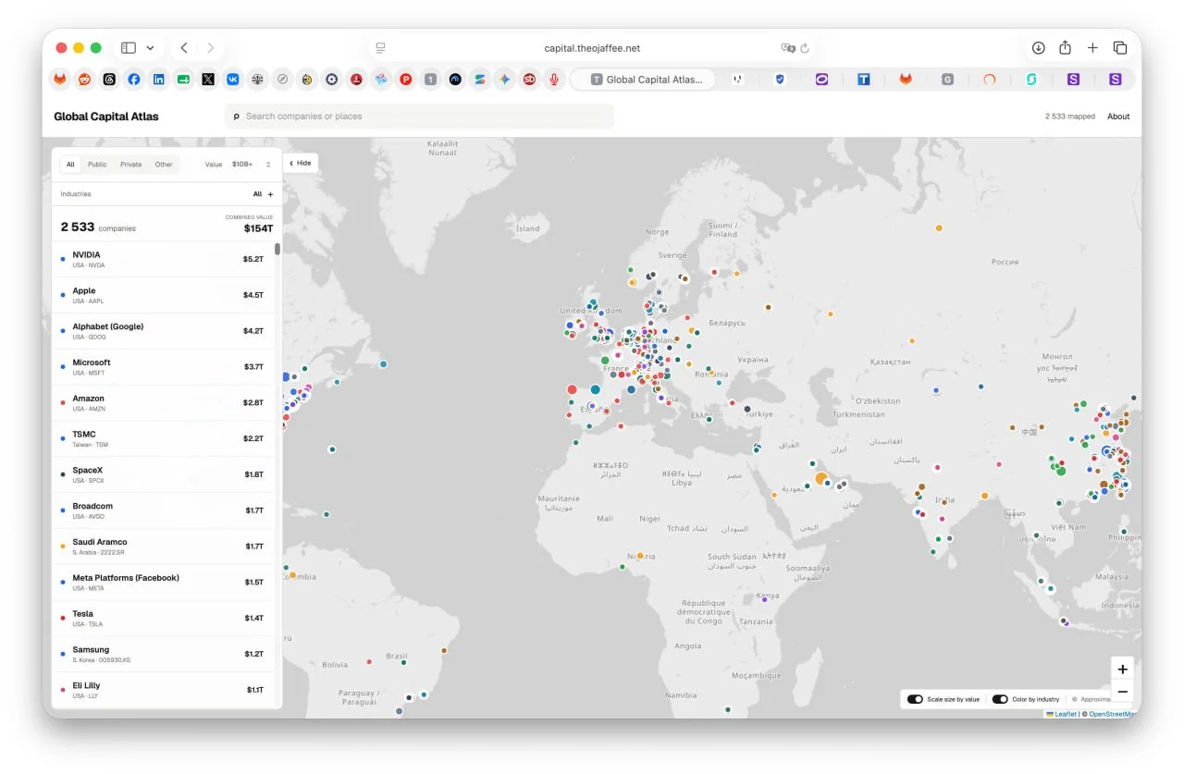Viewport: 1184px width, 774px height.
Task: Go back to the previous page
Action: [x=184, y=48]
